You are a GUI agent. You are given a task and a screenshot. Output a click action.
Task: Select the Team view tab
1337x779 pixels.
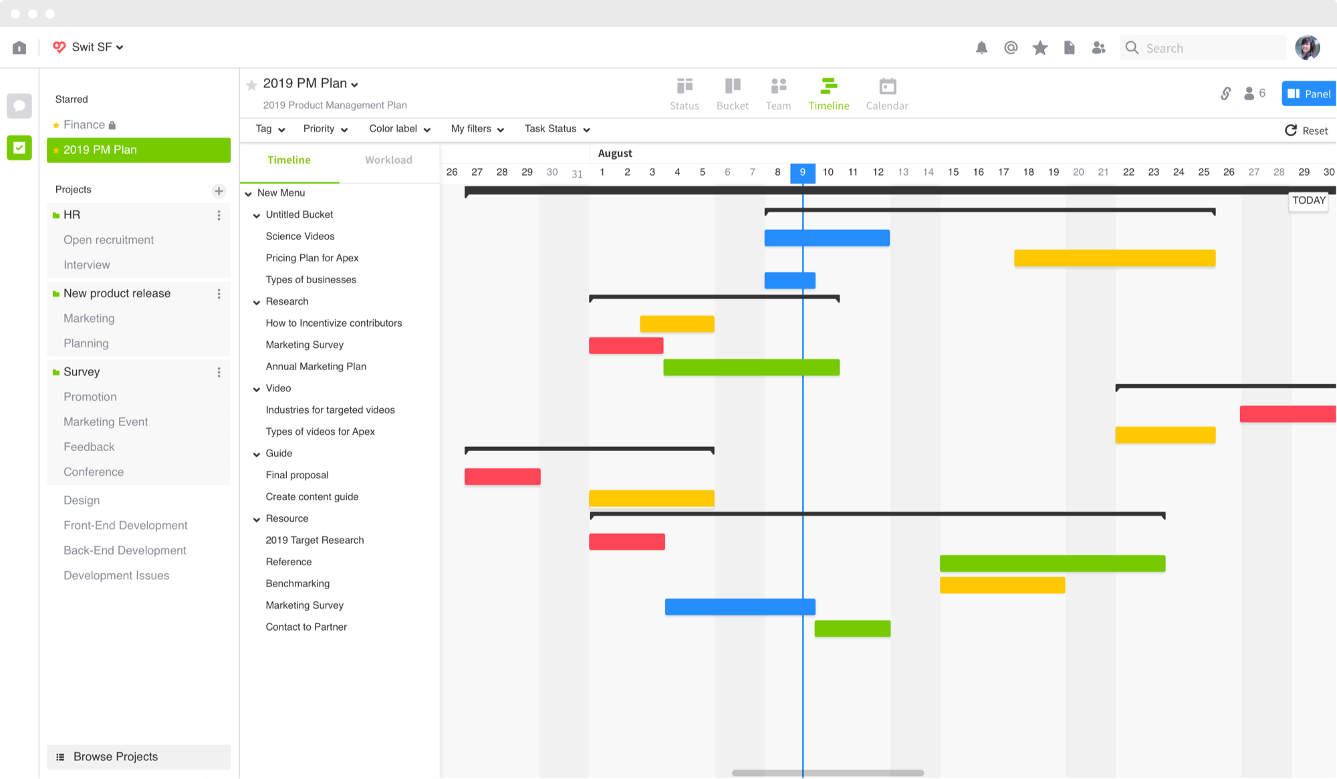(778, 94)
